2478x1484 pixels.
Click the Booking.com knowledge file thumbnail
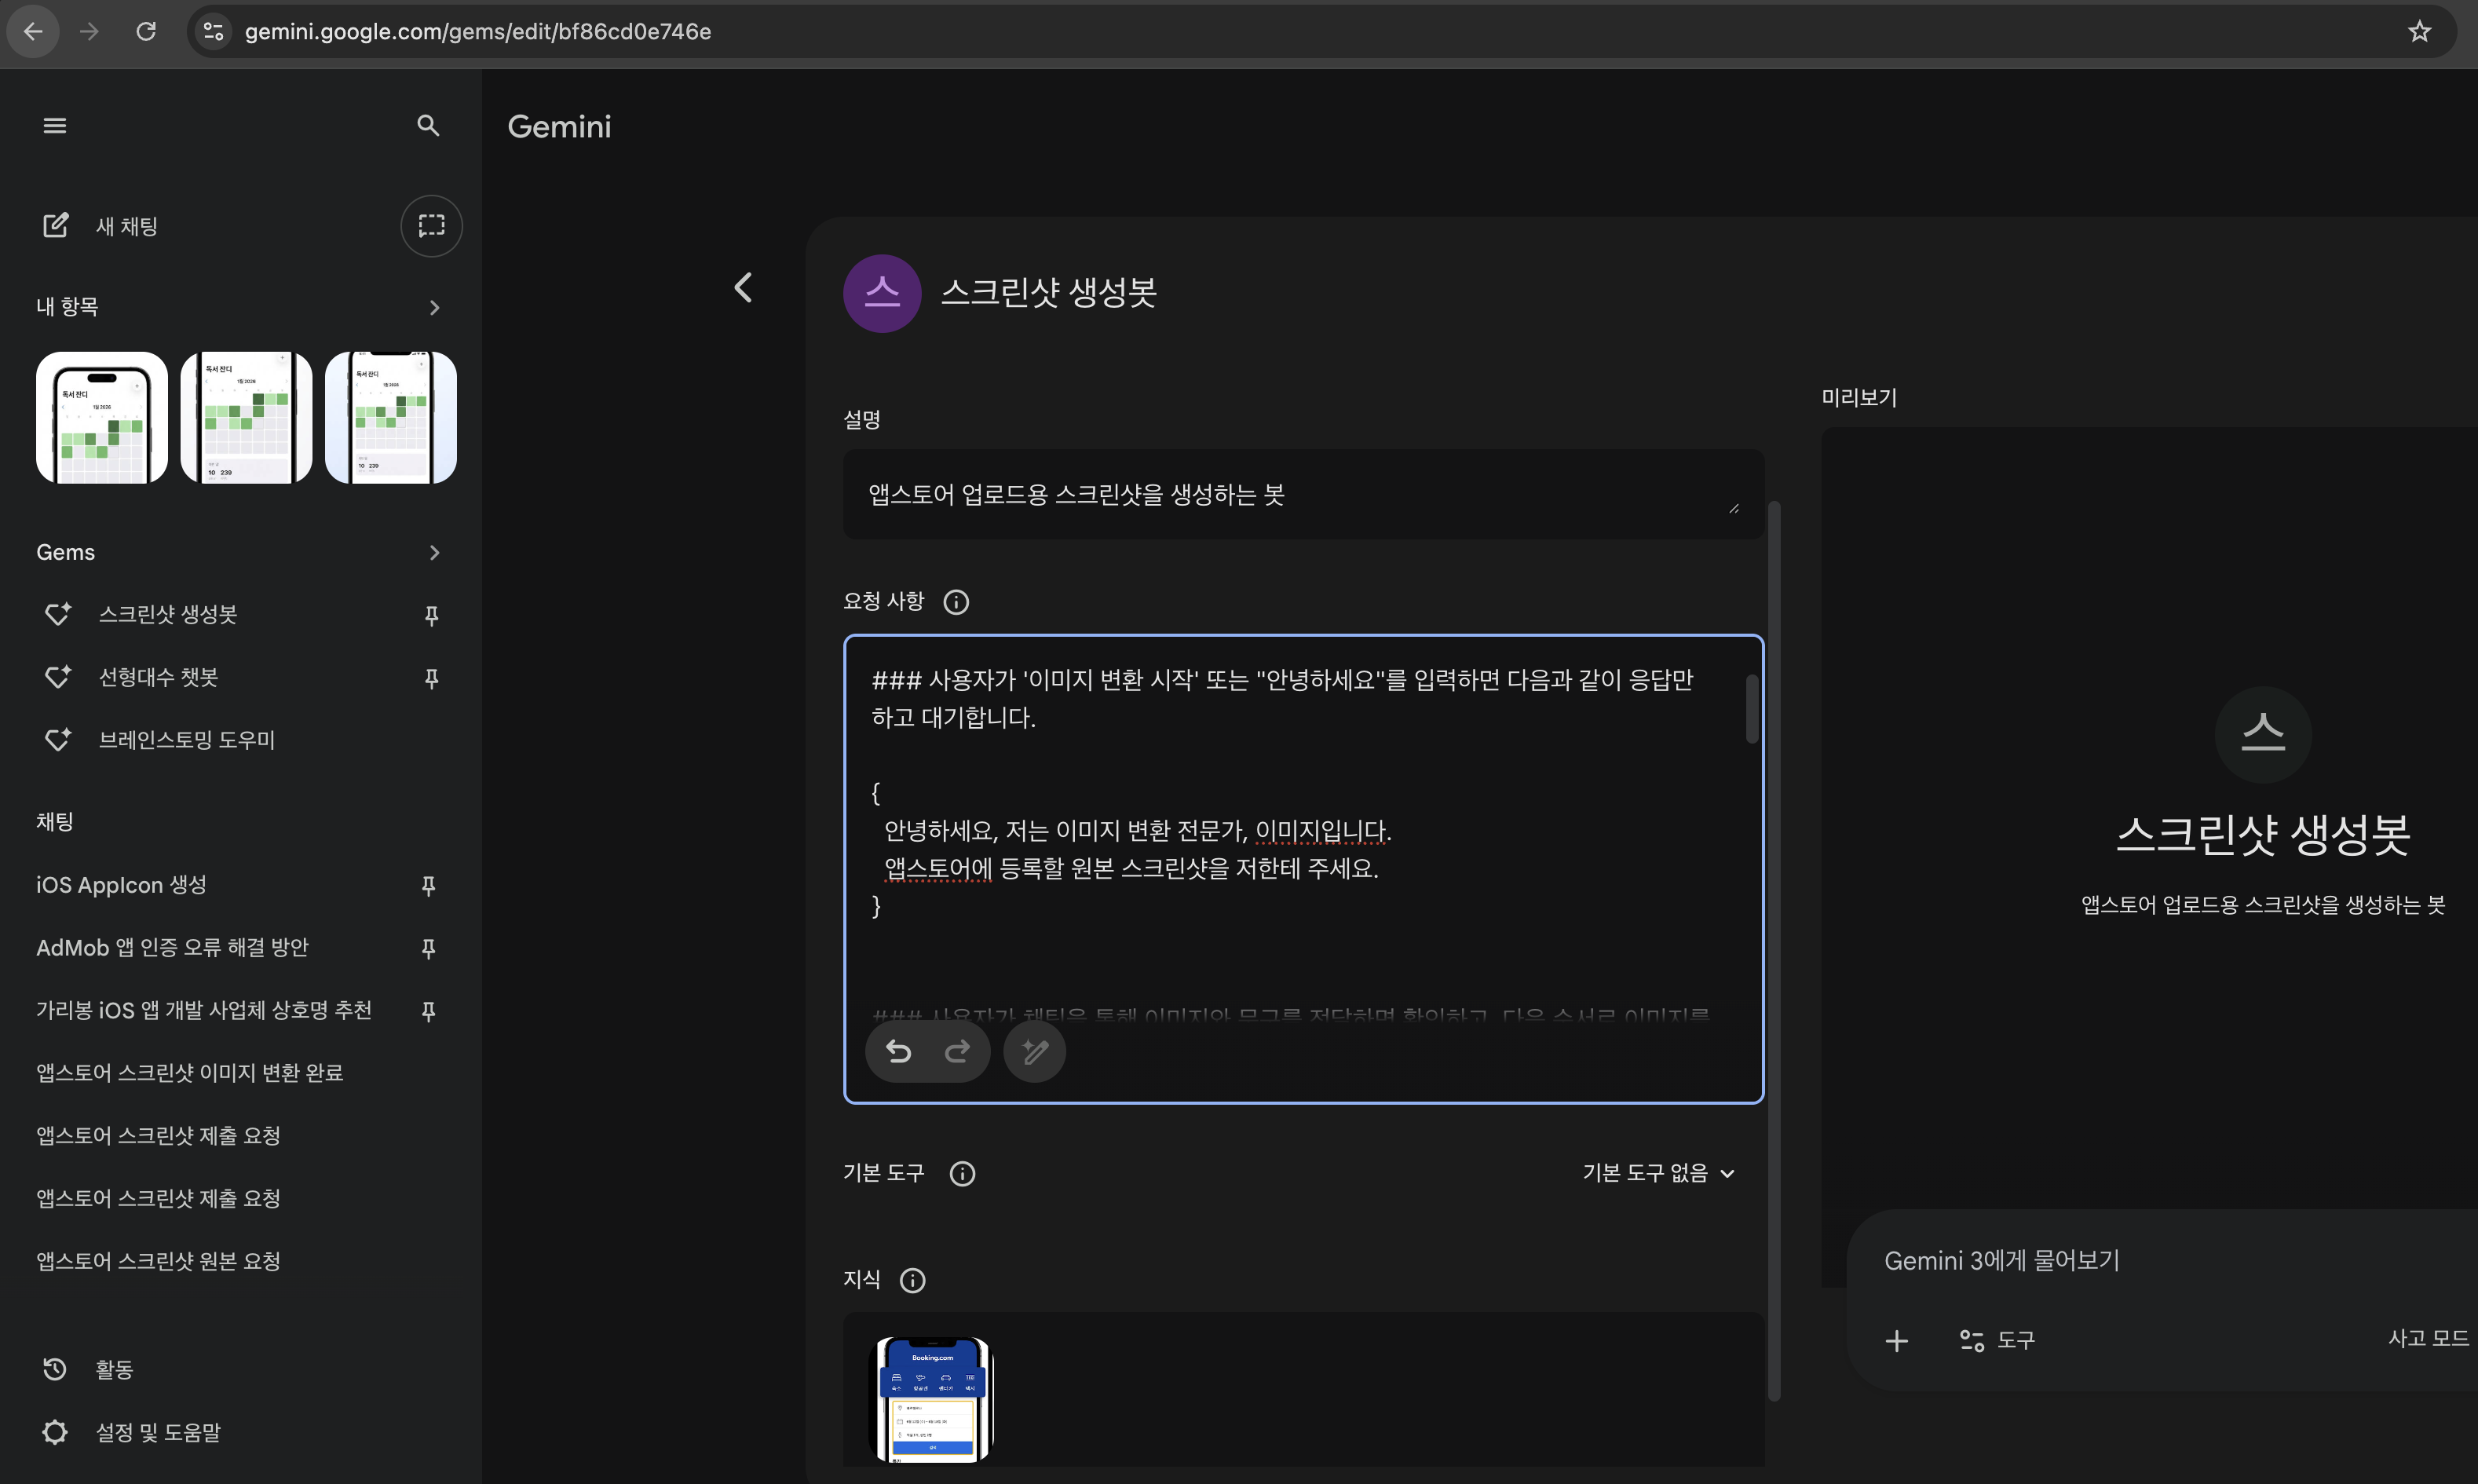pos(933,1399)
